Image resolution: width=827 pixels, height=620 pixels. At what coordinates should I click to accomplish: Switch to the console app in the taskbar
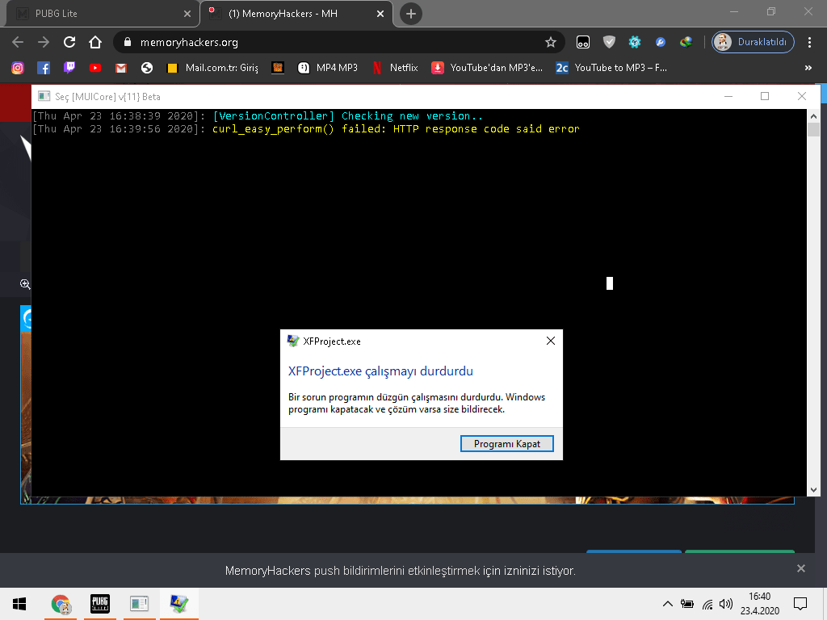coord(139,604)
